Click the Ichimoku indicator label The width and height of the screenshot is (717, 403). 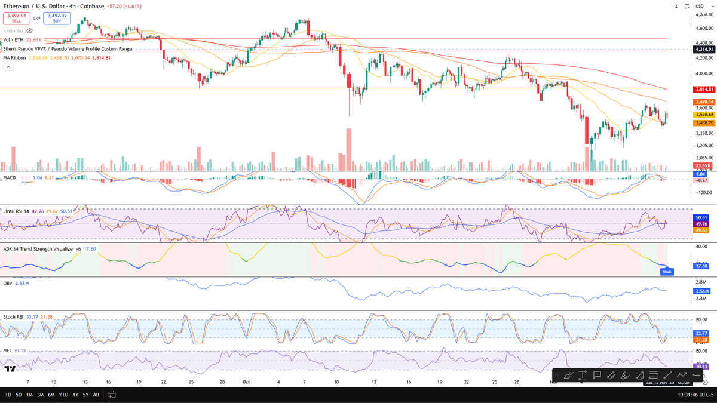13,30
